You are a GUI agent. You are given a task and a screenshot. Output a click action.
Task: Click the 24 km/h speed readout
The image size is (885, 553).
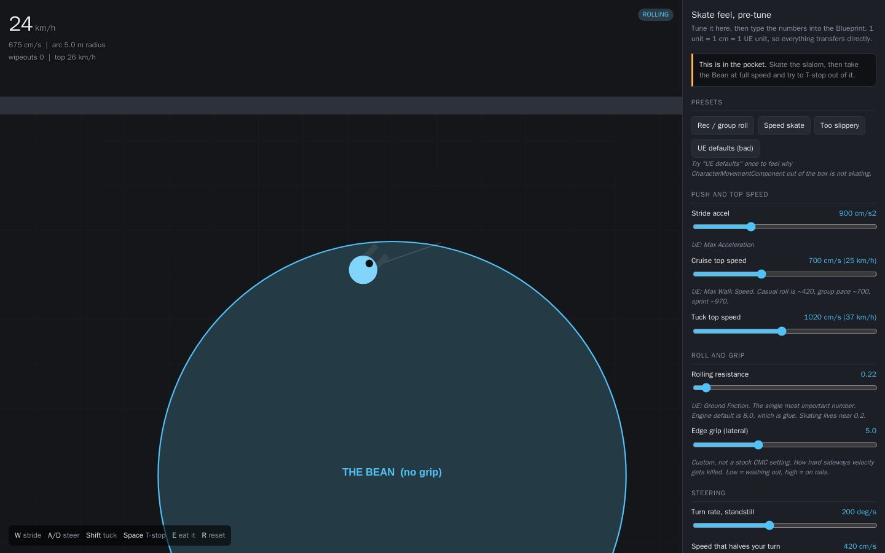[x=32, y=24]
